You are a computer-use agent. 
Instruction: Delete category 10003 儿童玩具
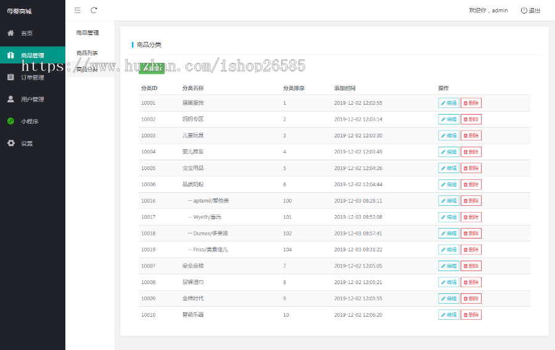471,136
